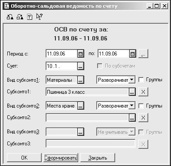This screenshot has width=171, height=166.
Task: Open calendar for the по date
Action: point(133,54)
